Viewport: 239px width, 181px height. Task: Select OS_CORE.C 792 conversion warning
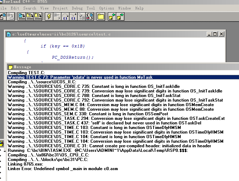123,100
